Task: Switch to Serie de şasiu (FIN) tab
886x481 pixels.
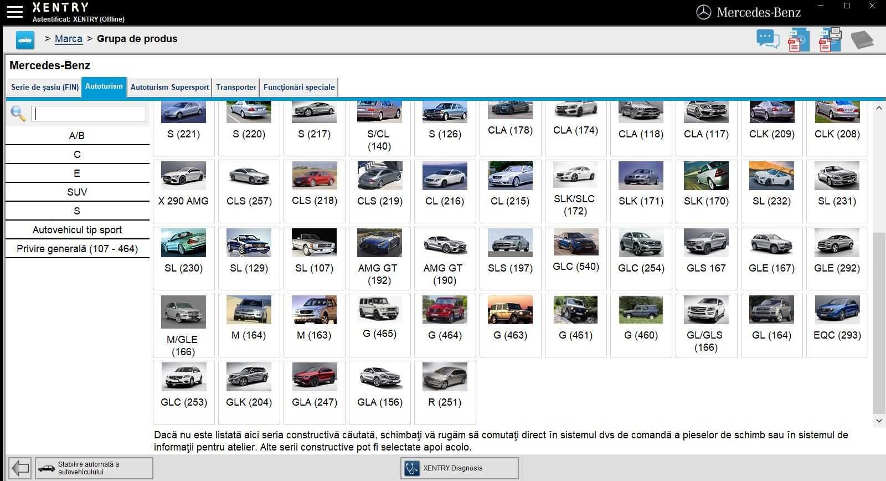Action: point(45,88)
